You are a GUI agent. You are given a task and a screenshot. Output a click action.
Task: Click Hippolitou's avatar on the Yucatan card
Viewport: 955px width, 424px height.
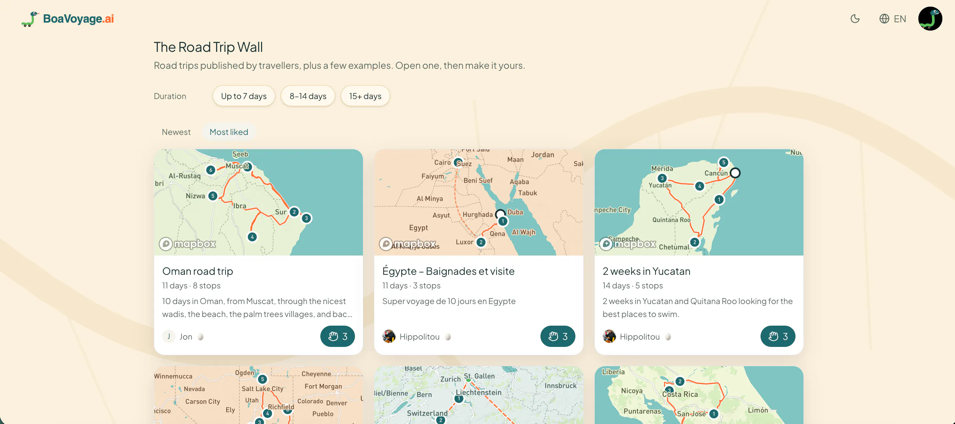pyautogui.click(x=609, y=336)
